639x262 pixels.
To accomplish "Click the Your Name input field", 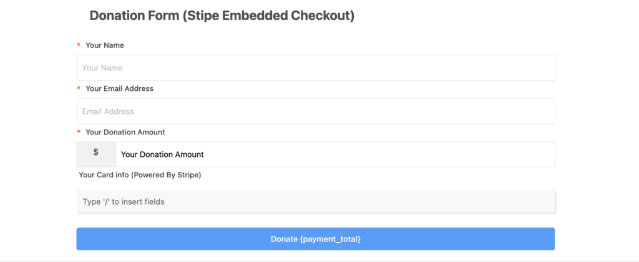I will pos(316,68).
